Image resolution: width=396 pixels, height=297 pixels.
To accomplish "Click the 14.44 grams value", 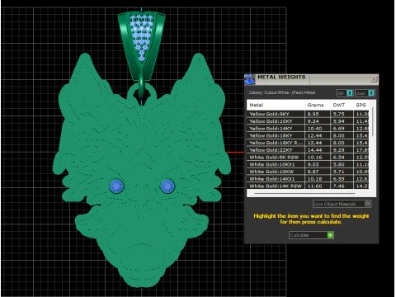I will pos(314,150).
